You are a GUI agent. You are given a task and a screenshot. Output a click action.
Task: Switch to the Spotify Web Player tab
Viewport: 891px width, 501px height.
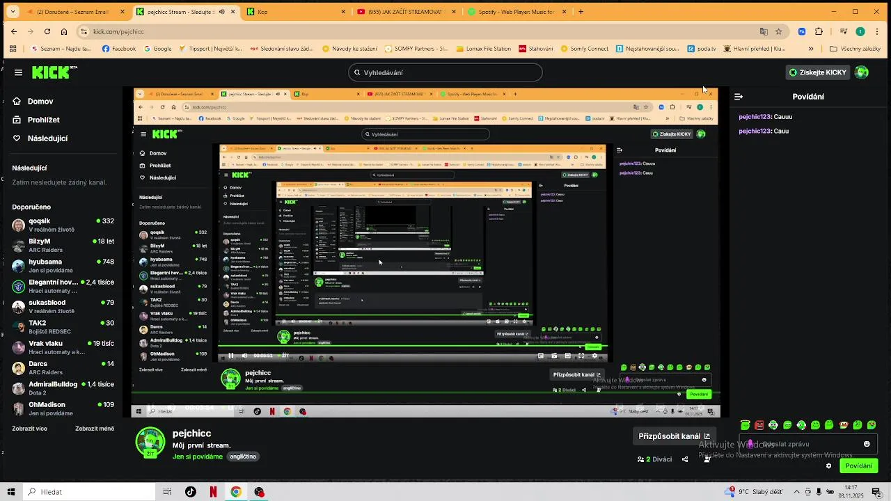(517, 12)
